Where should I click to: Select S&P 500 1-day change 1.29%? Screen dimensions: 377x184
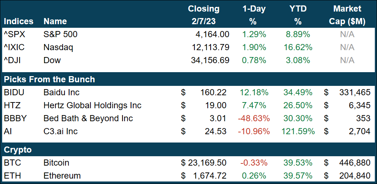(254, 34)
